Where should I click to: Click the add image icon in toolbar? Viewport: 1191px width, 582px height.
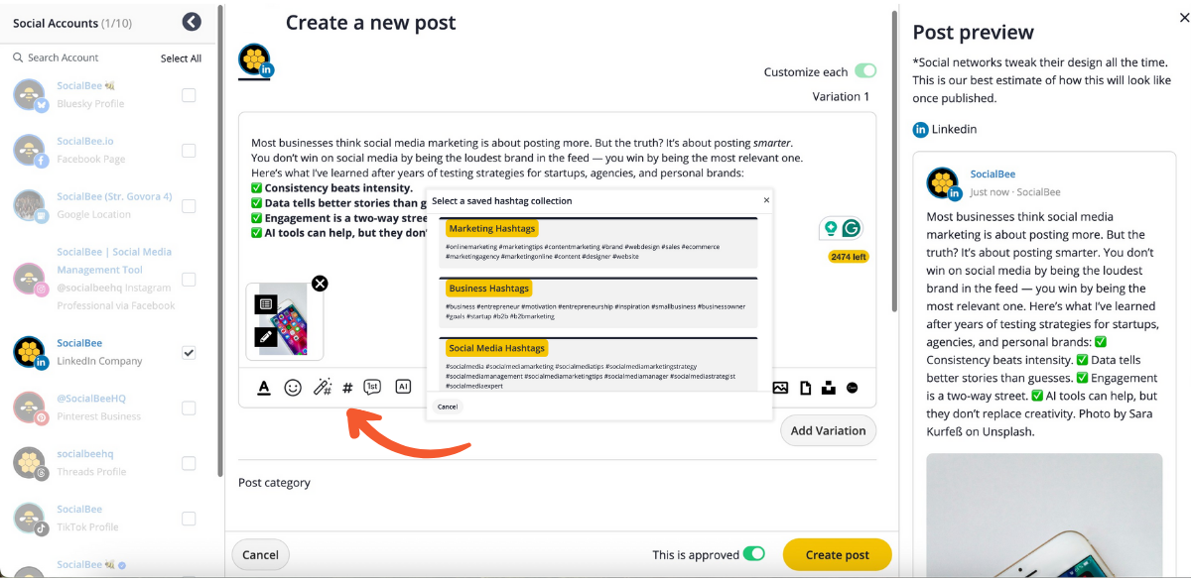pyautogui.click(x=780, y=388)
